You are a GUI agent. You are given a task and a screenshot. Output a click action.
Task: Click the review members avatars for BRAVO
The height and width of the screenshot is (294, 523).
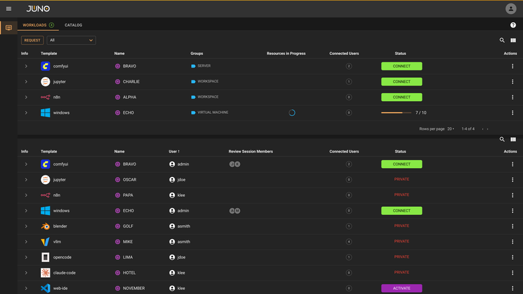click(x=235, y=164)
